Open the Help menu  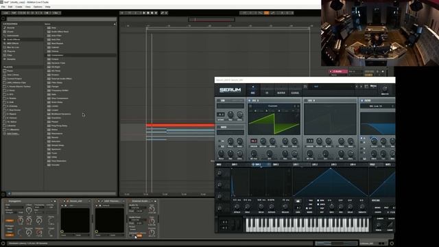pyautogui.click(x=48, y=7)
